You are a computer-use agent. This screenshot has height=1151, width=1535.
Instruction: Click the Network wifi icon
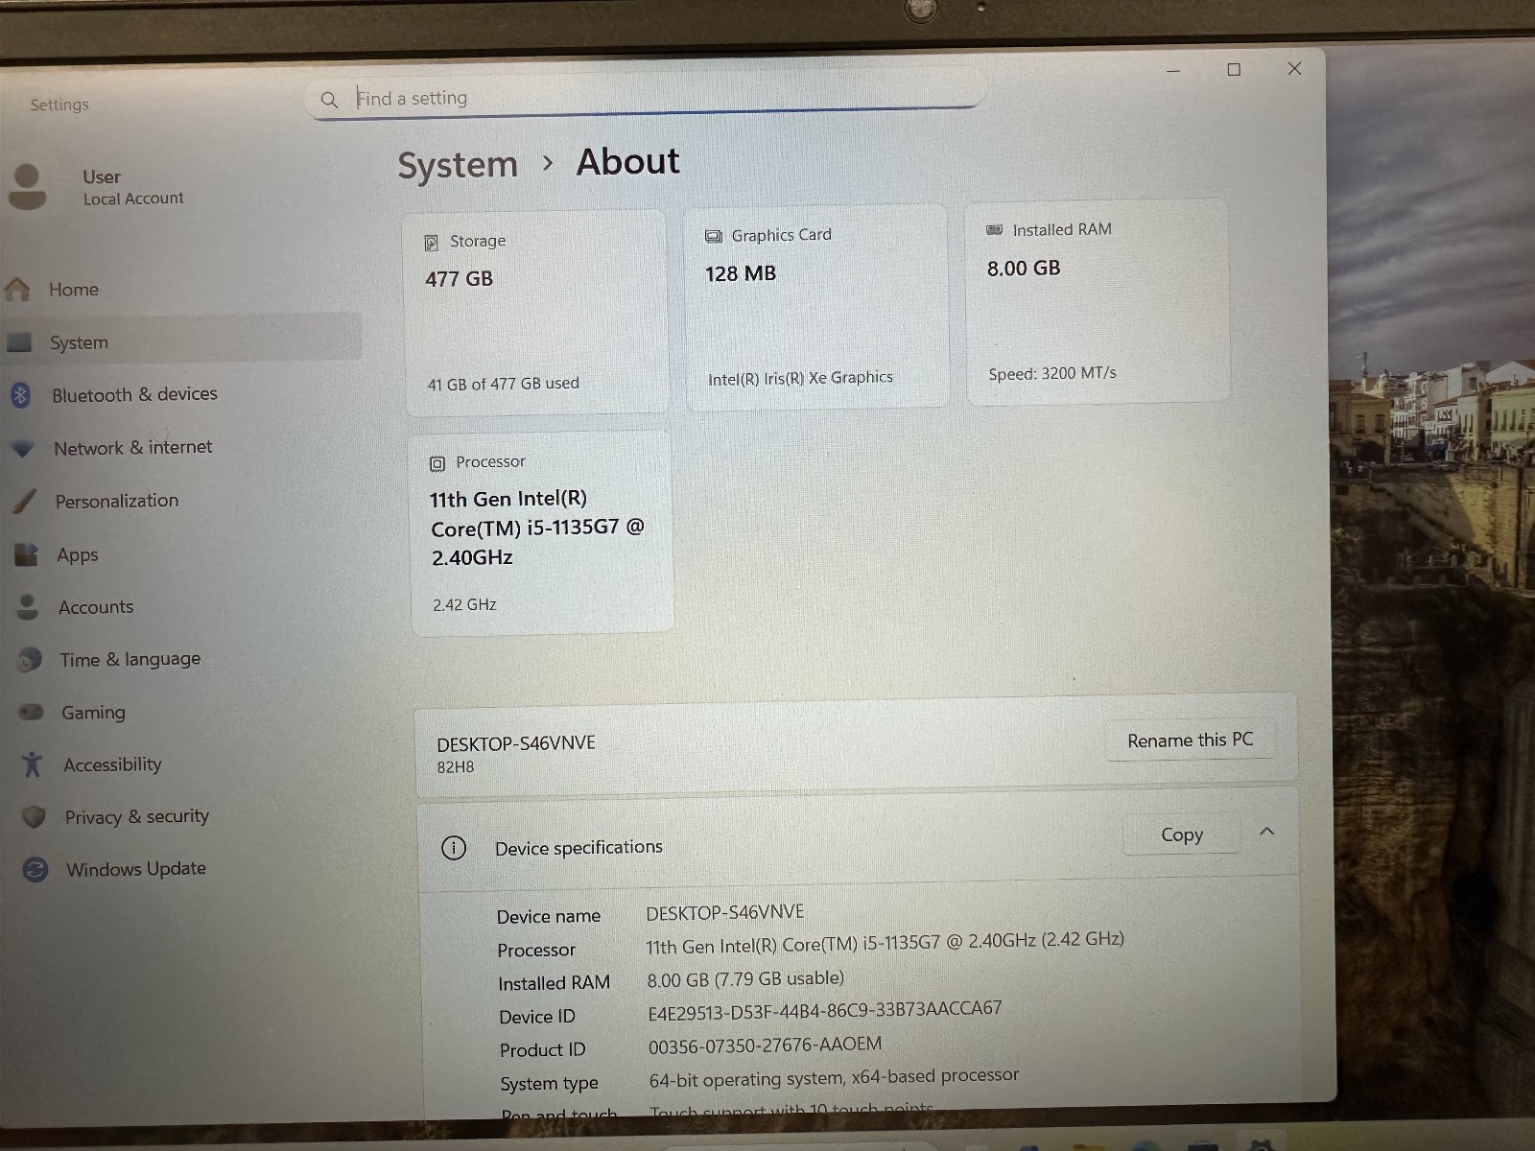tap(23, 448)
